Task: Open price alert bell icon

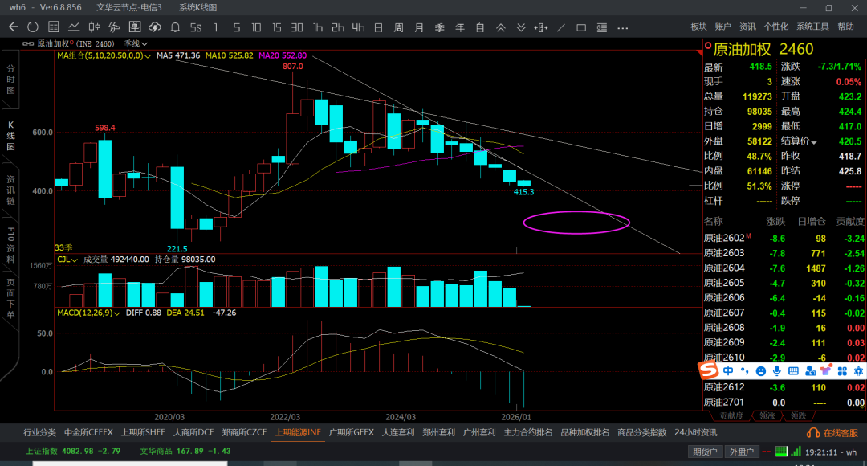Action: click(x=175, y=27)
